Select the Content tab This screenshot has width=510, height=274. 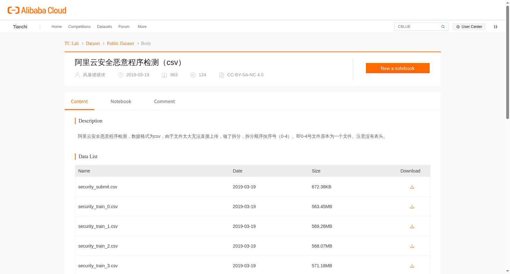[x=79, y=102]
